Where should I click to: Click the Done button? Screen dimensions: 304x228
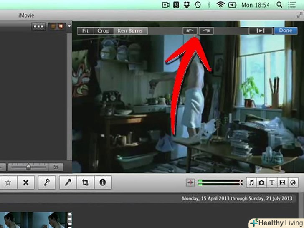point(285,30)
